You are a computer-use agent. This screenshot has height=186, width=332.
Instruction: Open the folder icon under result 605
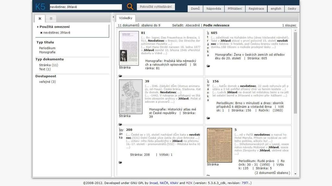click(208, 66)
